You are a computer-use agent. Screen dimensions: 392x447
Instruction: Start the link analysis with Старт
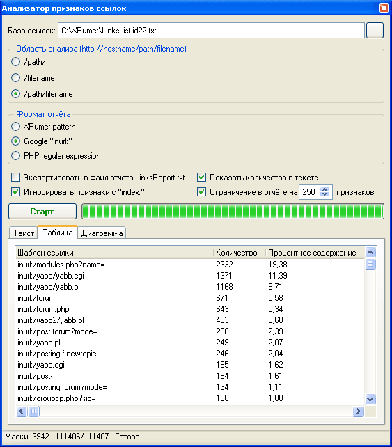(42, 211)
